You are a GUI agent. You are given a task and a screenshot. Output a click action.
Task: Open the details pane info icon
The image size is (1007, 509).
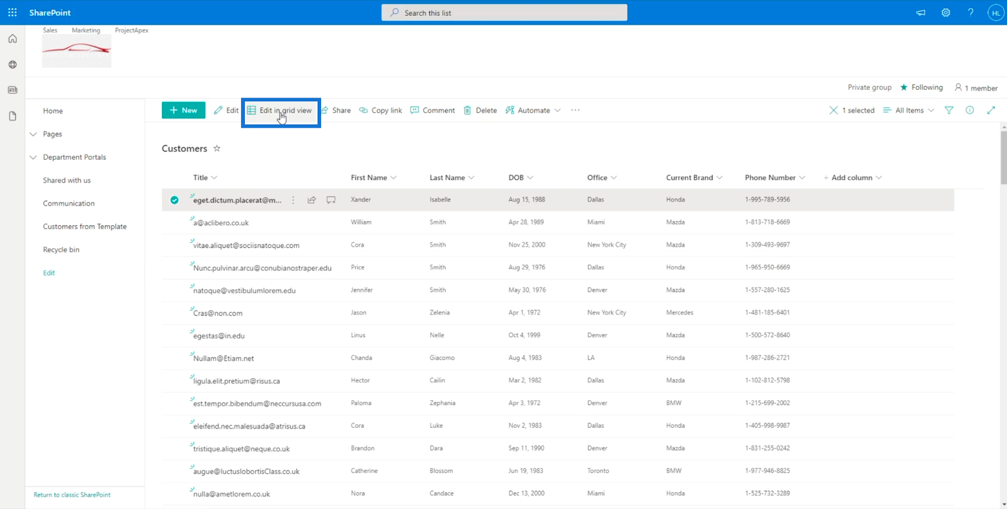pyautogui.click(x=970, y=110)
